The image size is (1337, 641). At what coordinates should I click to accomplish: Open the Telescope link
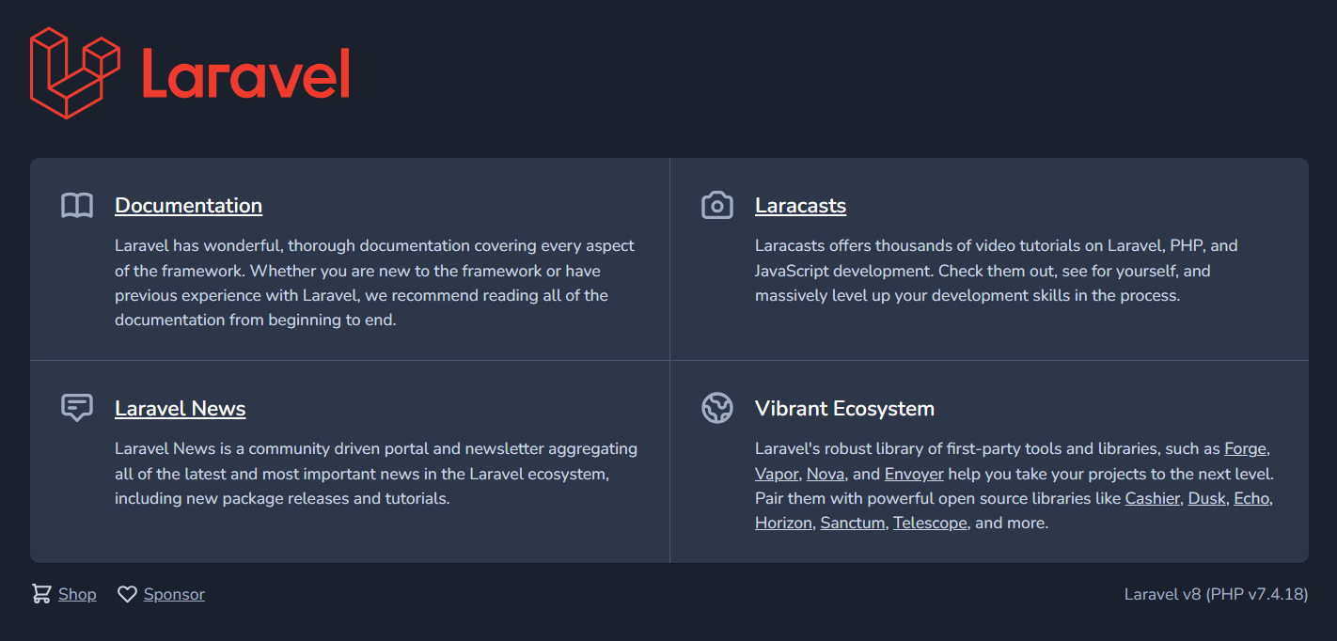(x=930, y=523)
